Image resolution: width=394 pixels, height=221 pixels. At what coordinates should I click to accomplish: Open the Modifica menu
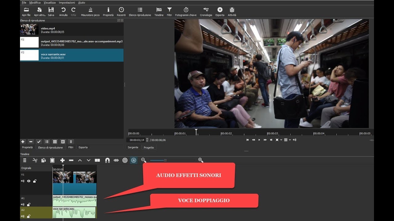[35, 2]
